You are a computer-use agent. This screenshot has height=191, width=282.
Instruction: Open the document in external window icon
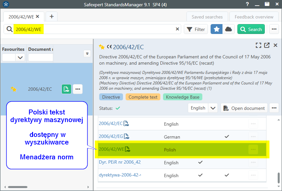(267, 46)
